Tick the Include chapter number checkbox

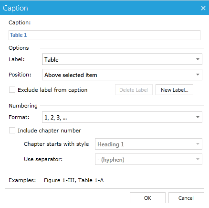coord(12,131)
